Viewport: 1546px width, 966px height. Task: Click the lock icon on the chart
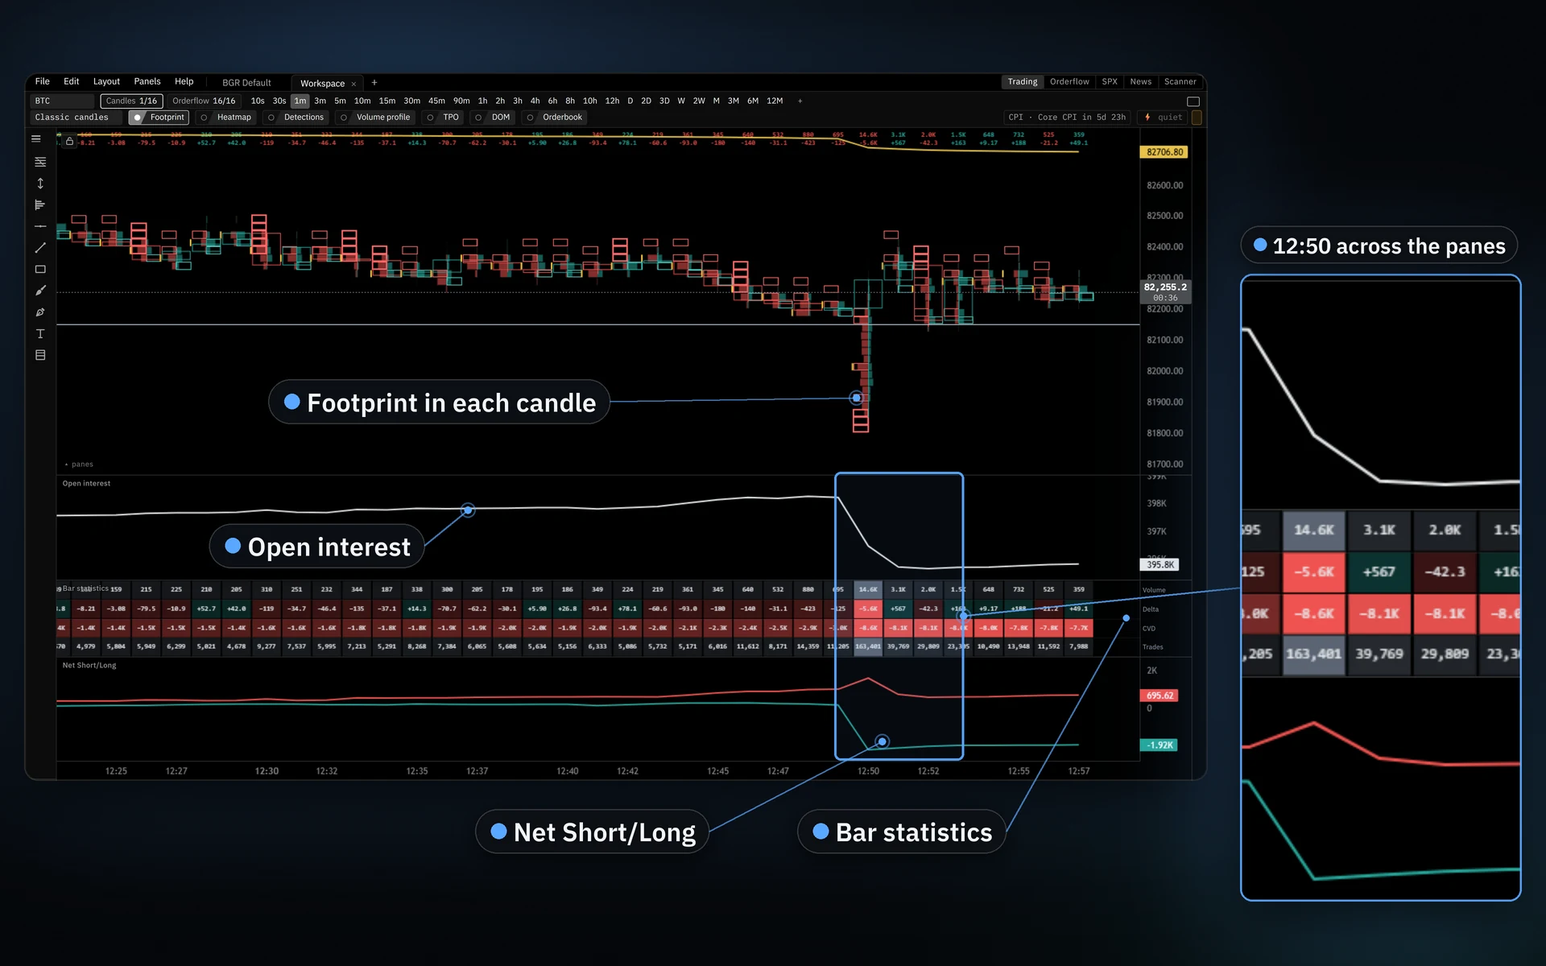pos(70,142)
